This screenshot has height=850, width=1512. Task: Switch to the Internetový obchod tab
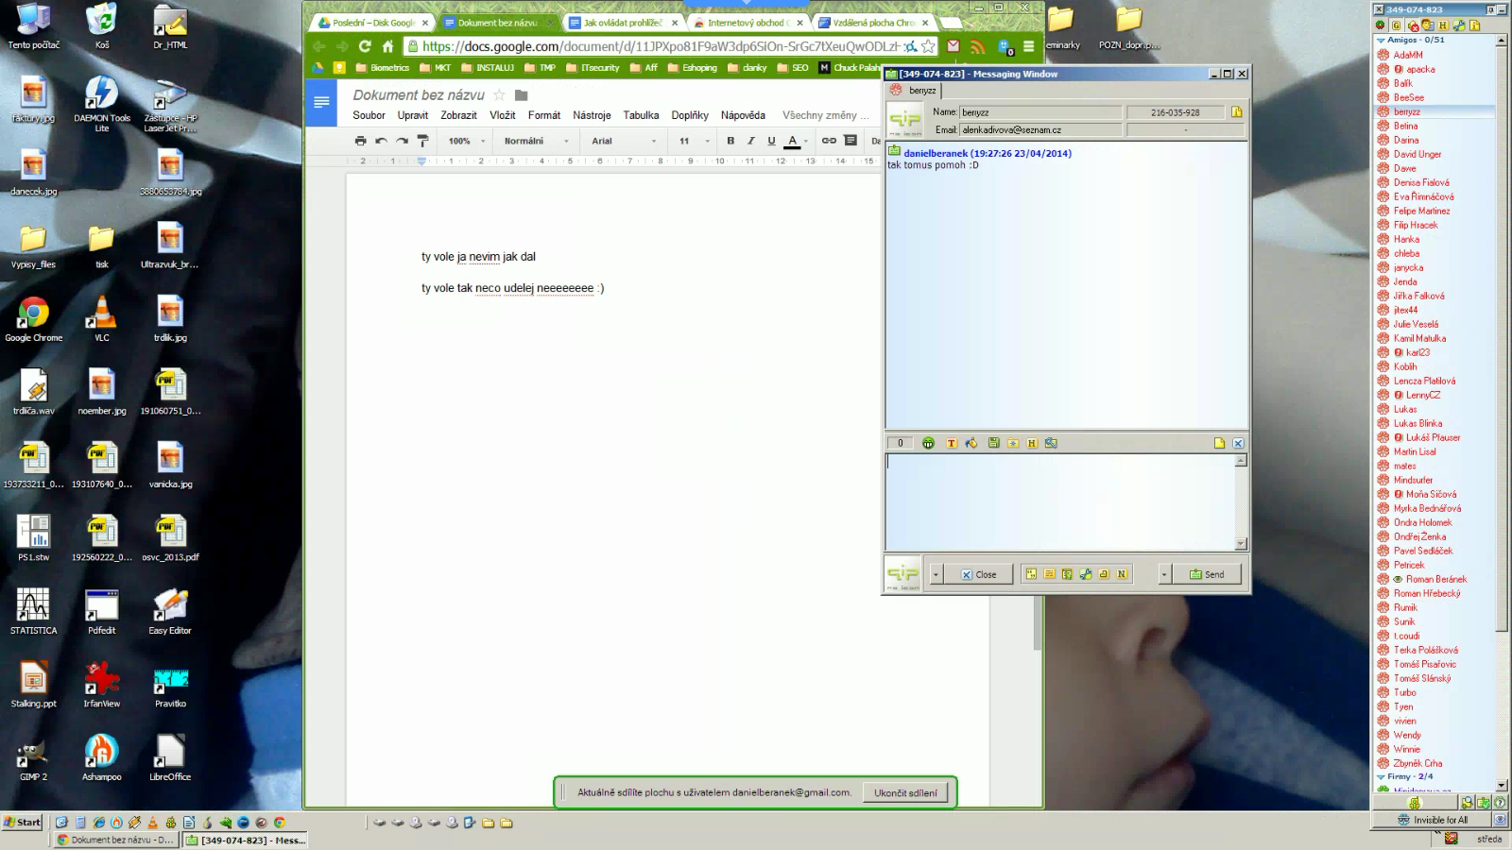[747, 23]
